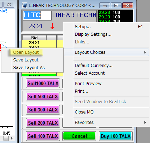Expand the Favorites submenu arrow
The image size is (150, 143).
(145, 123)
